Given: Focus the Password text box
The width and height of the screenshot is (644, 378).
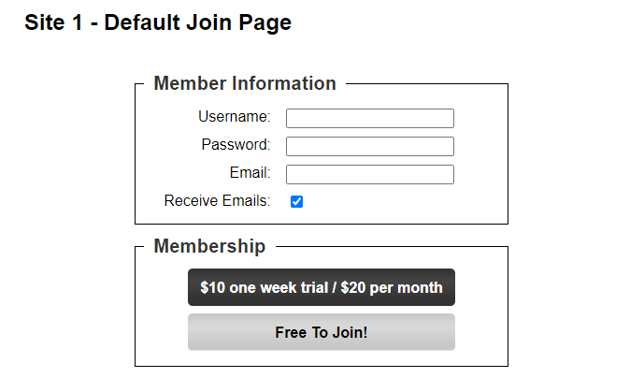Looking at the screenshot, I should pos(369,146).
